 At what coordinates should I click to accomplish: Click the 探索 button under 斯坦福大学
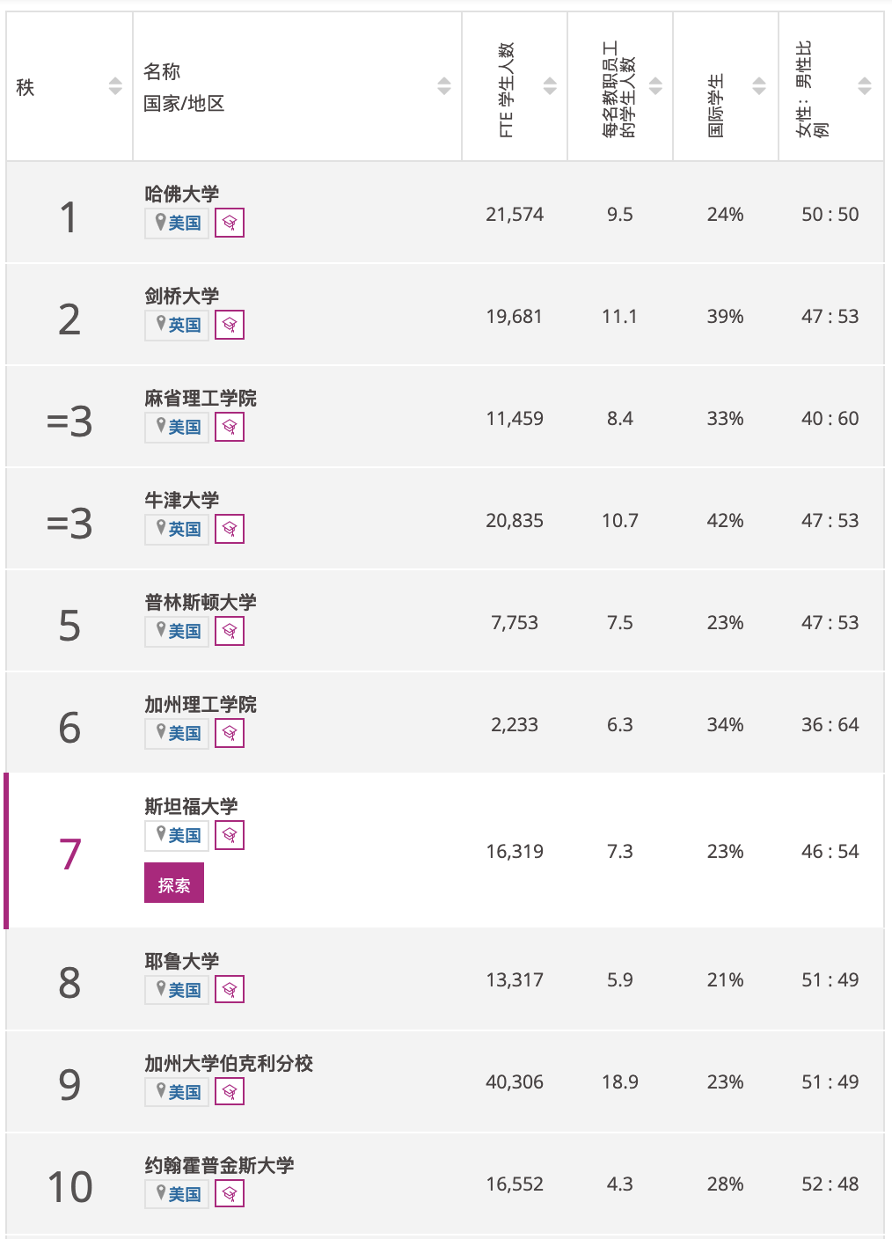[x=174, y=883]
